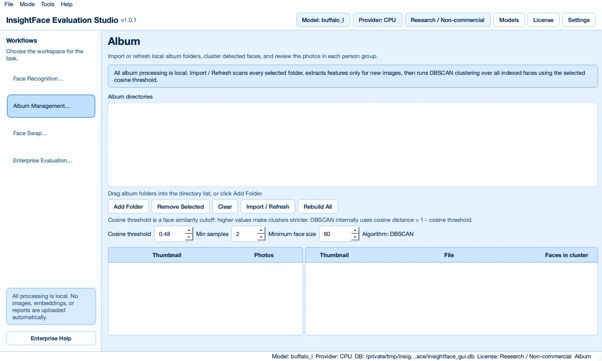Click the Model: buffalo_l button
The height and width of the screenshot is (361, 602).
point(323,20)
